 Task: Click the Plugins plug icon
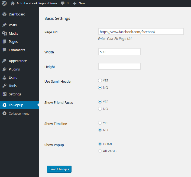(5, 69)
